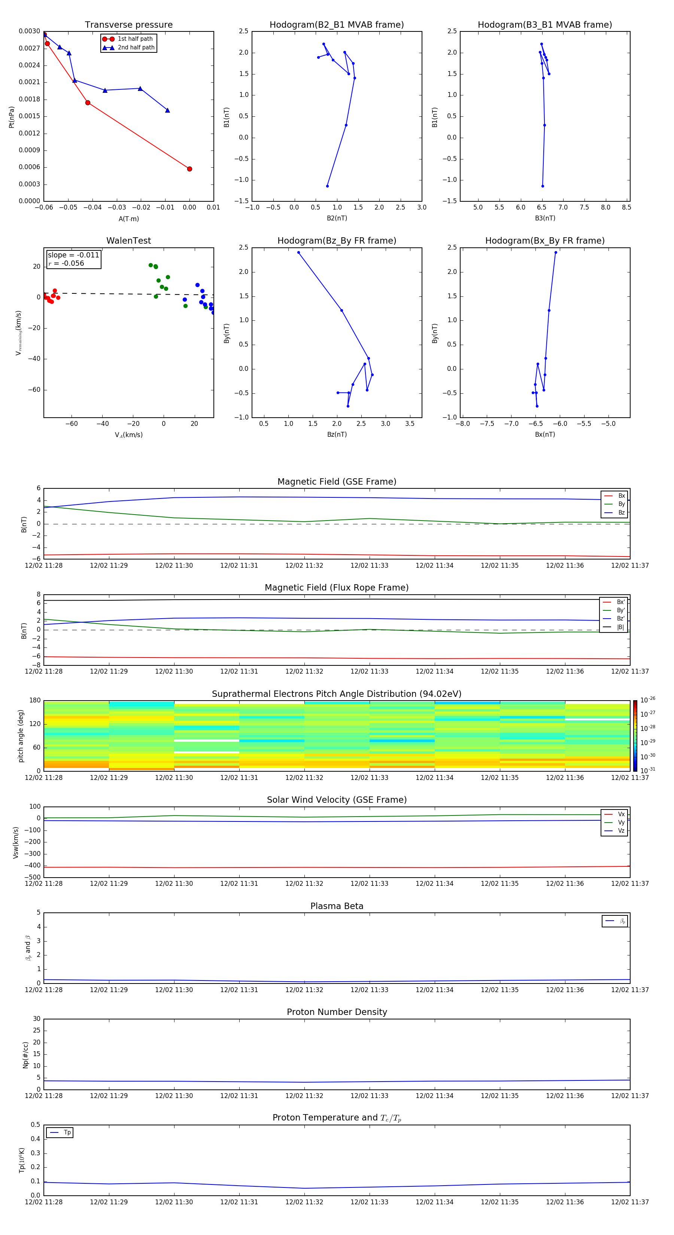This screenshot has width=674, height=1235.
Task: Click the topmost point in Bz_By hodogram
Action: [298, 253]
